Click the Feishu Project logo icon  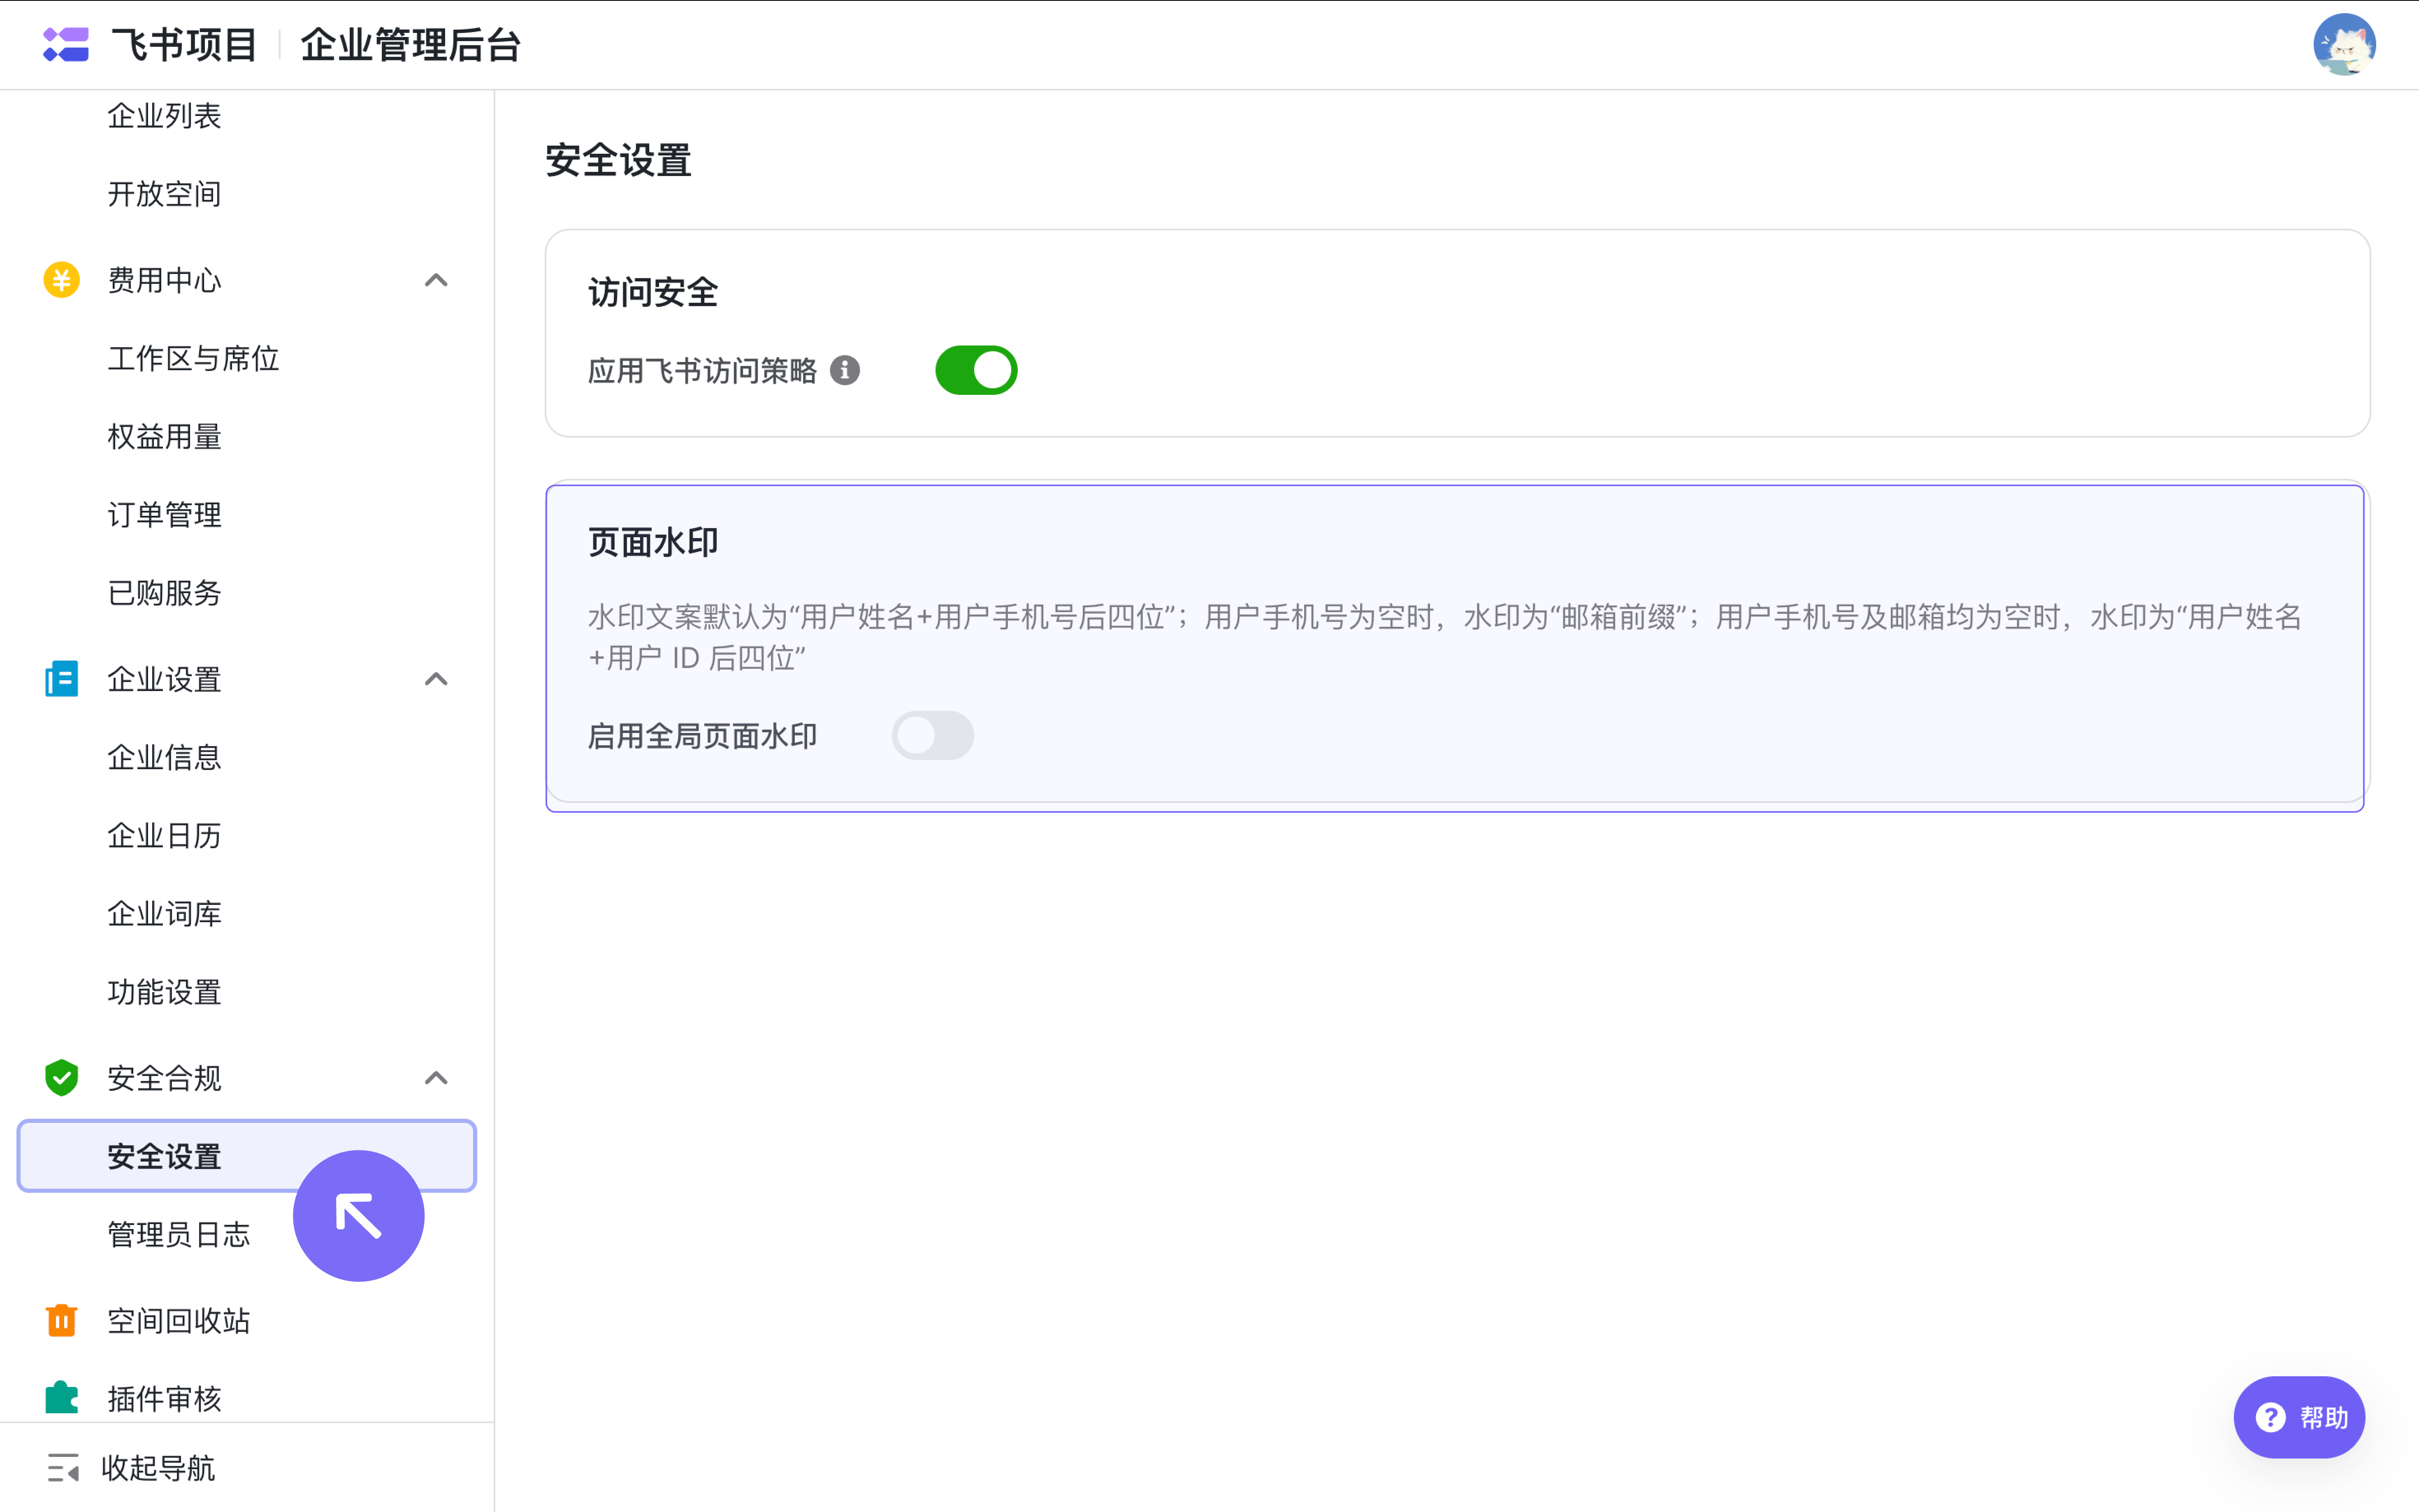(66, 45)
